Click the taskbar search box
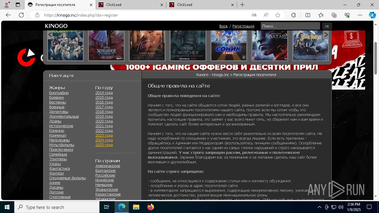Viewport: 379px width, 213px height. point(57,207)
